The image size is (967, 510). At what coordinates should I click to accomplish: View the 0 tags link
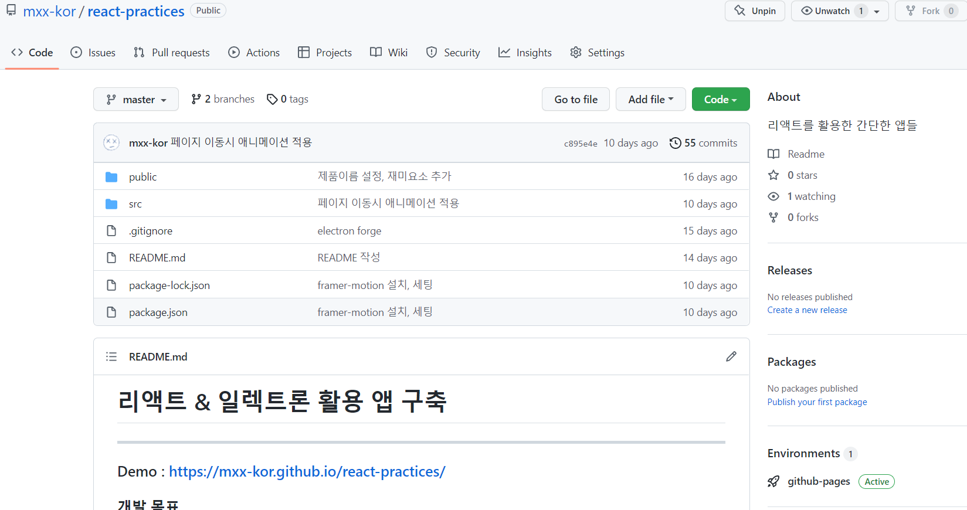click(x=287, y=99)
